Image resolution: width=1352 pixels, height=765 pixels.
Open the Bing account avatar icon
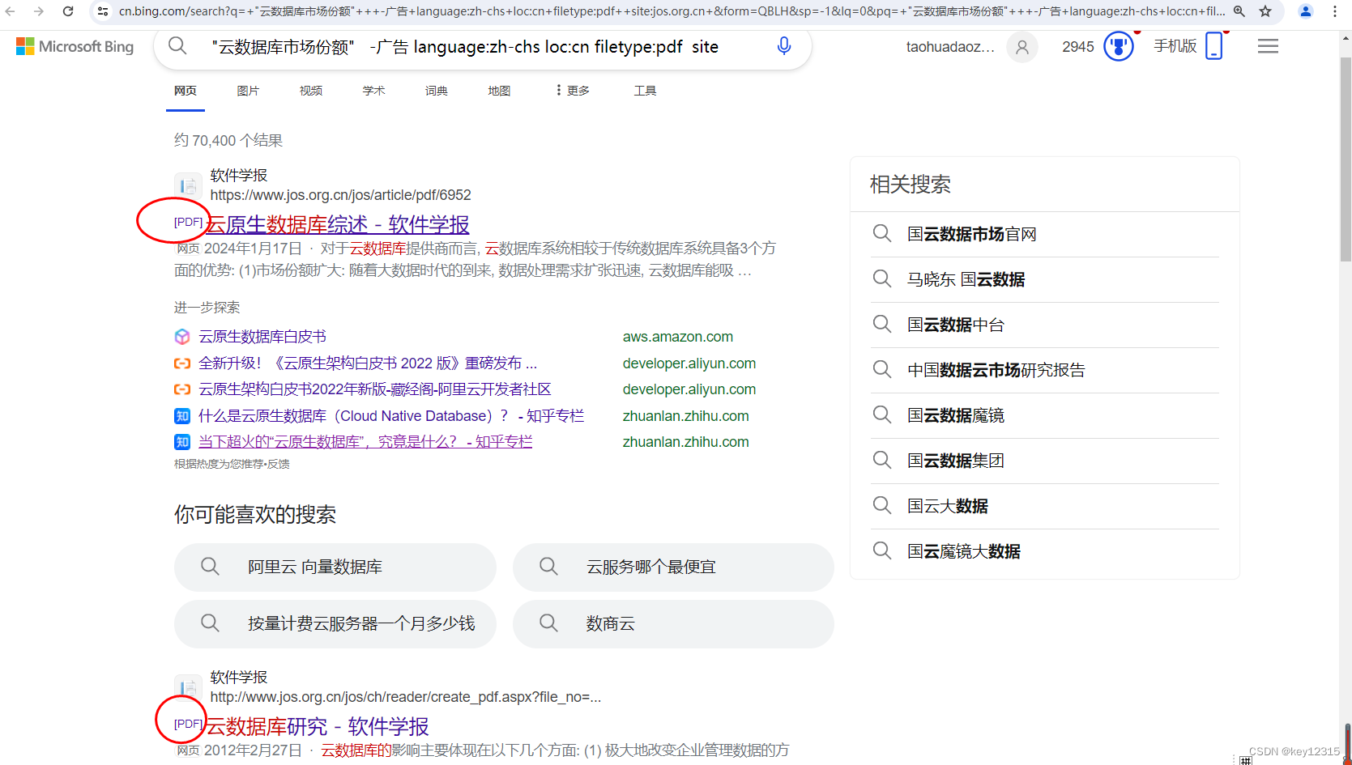[1022, 47]
